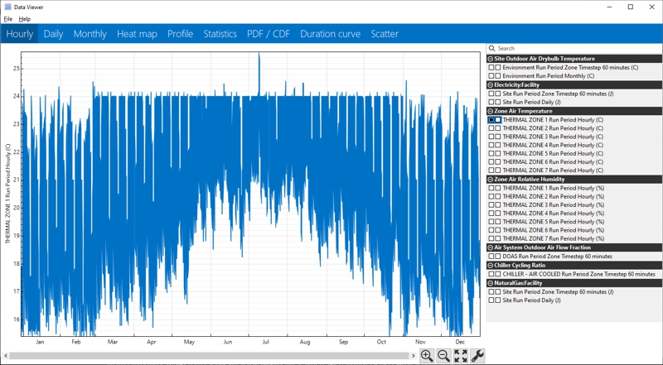The width and height of the screenshot is (663, 365).
Task: Collapse the Zone Air Relative Humidity group
Action: tap(491, 180)
